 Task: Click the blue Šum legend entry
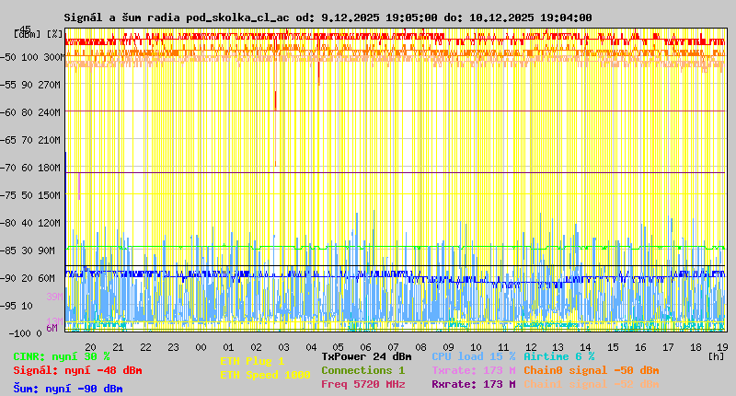tap(68, 388)
